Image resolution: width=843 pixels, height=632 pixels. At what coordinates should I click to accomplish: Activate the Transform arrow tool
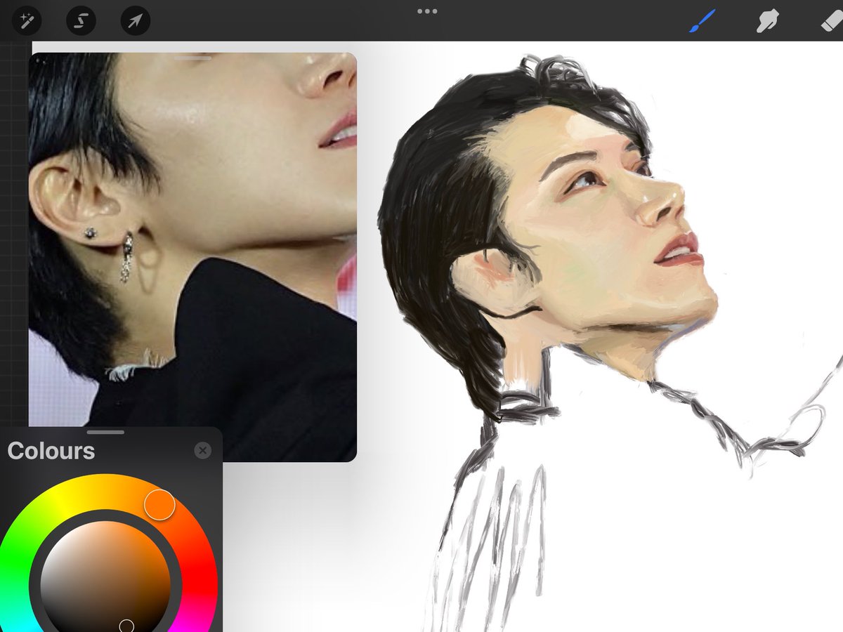pyautogui.click(x=135, y=20)
